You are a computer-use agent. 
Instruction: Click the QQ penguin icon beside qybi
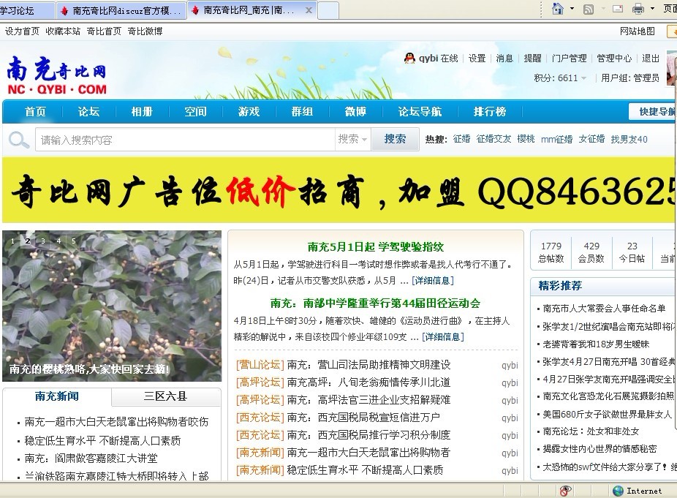coord(409,58)
